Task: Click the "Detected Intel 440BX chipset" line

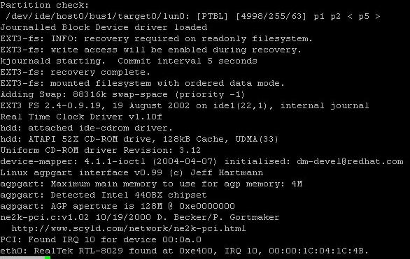Action: tap(104, 195)
